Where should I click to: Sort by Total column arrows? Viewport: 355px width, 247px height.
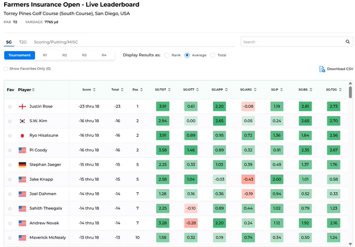pos(122,89)
